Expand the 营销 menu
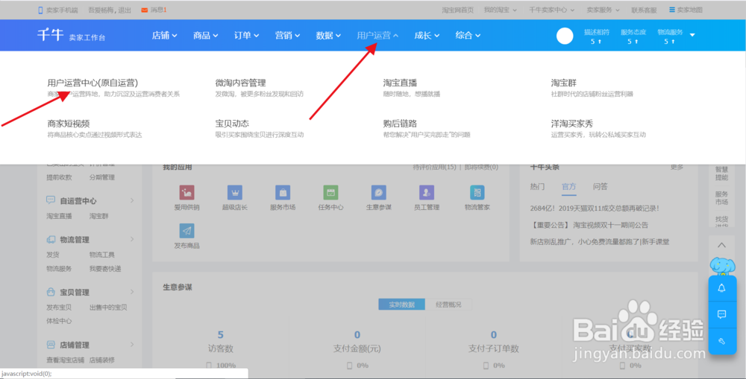 click(x=287, y=35)
